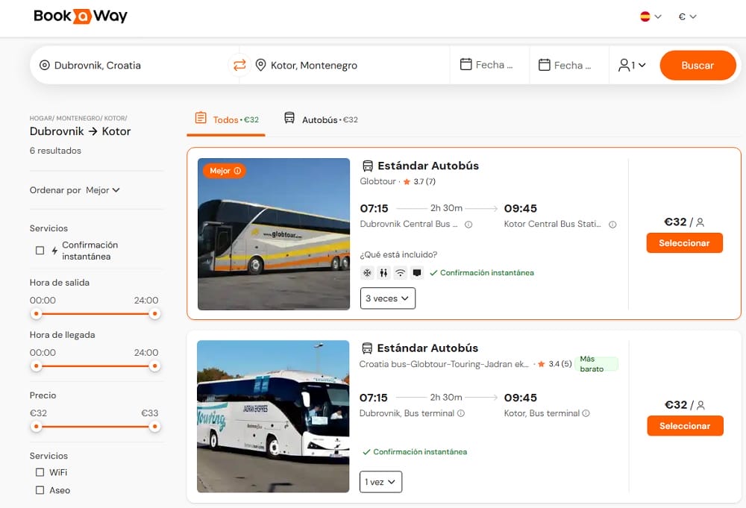
Task: Click the Precio slider's right €33 handle
Action: pos(154,427)
